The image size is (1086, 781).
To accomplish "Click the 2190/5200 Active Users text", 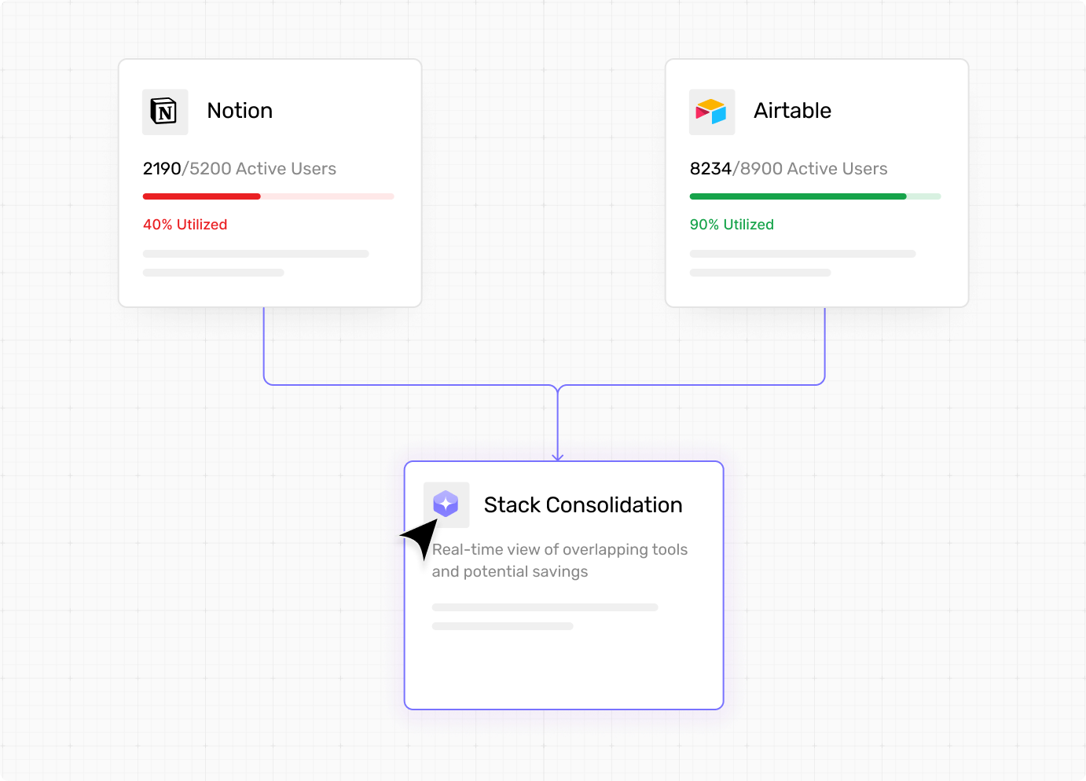I will click(240, 169).
